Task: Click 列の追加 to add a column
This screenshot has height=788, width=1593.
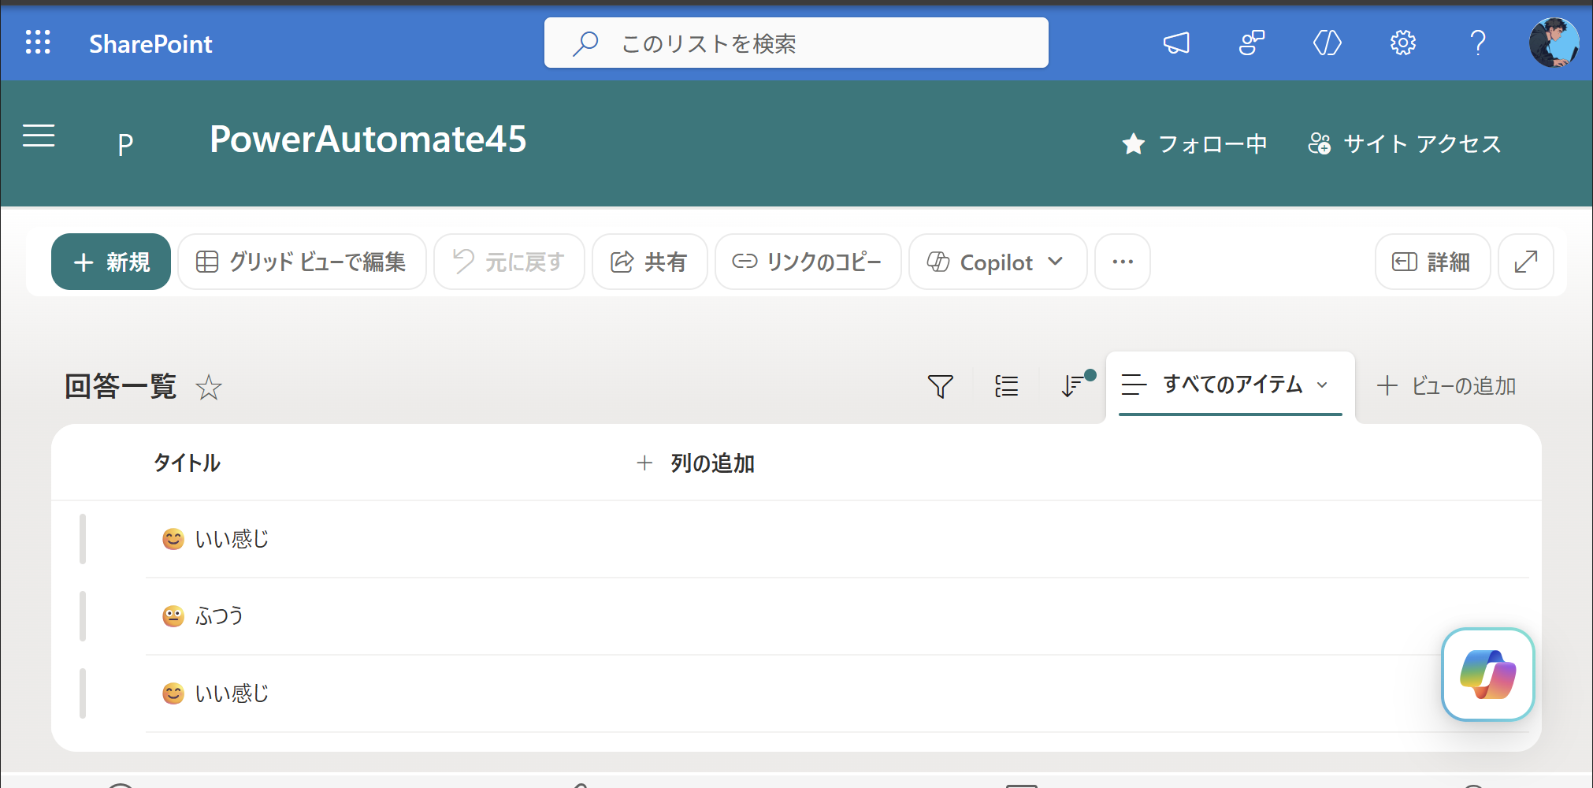Action: pos(696,463)
